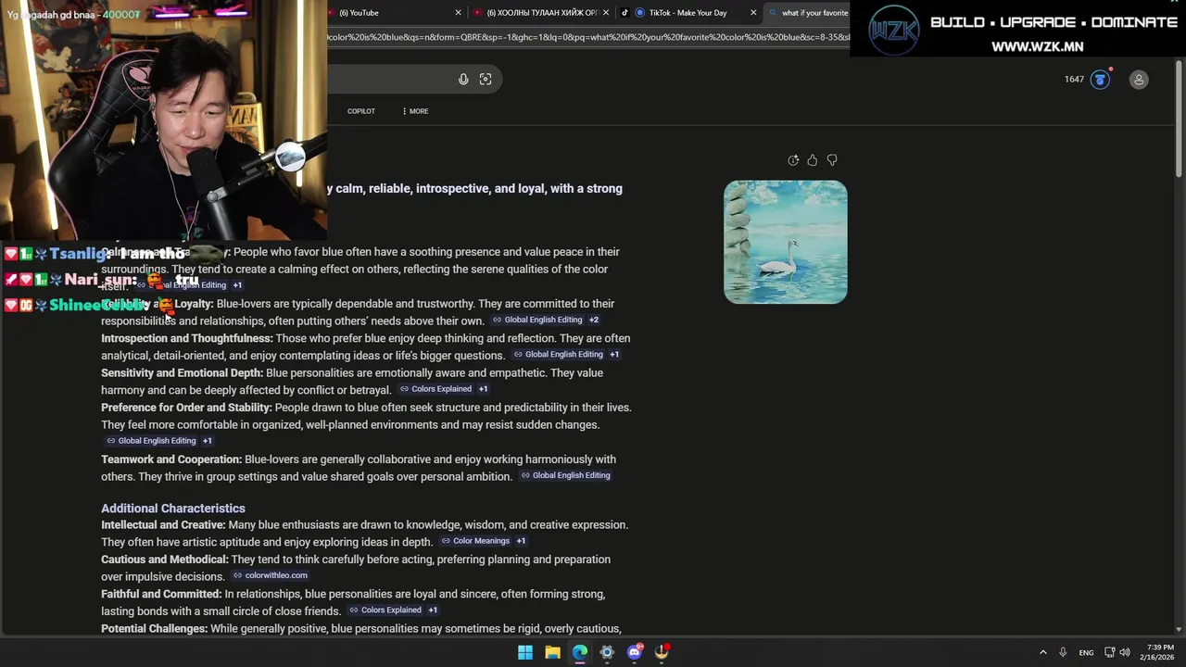The height and width of the screenshot is (667, 1186).
Task: Open Colors Explained link after conflict or betrayal
Action: point(435,389)
